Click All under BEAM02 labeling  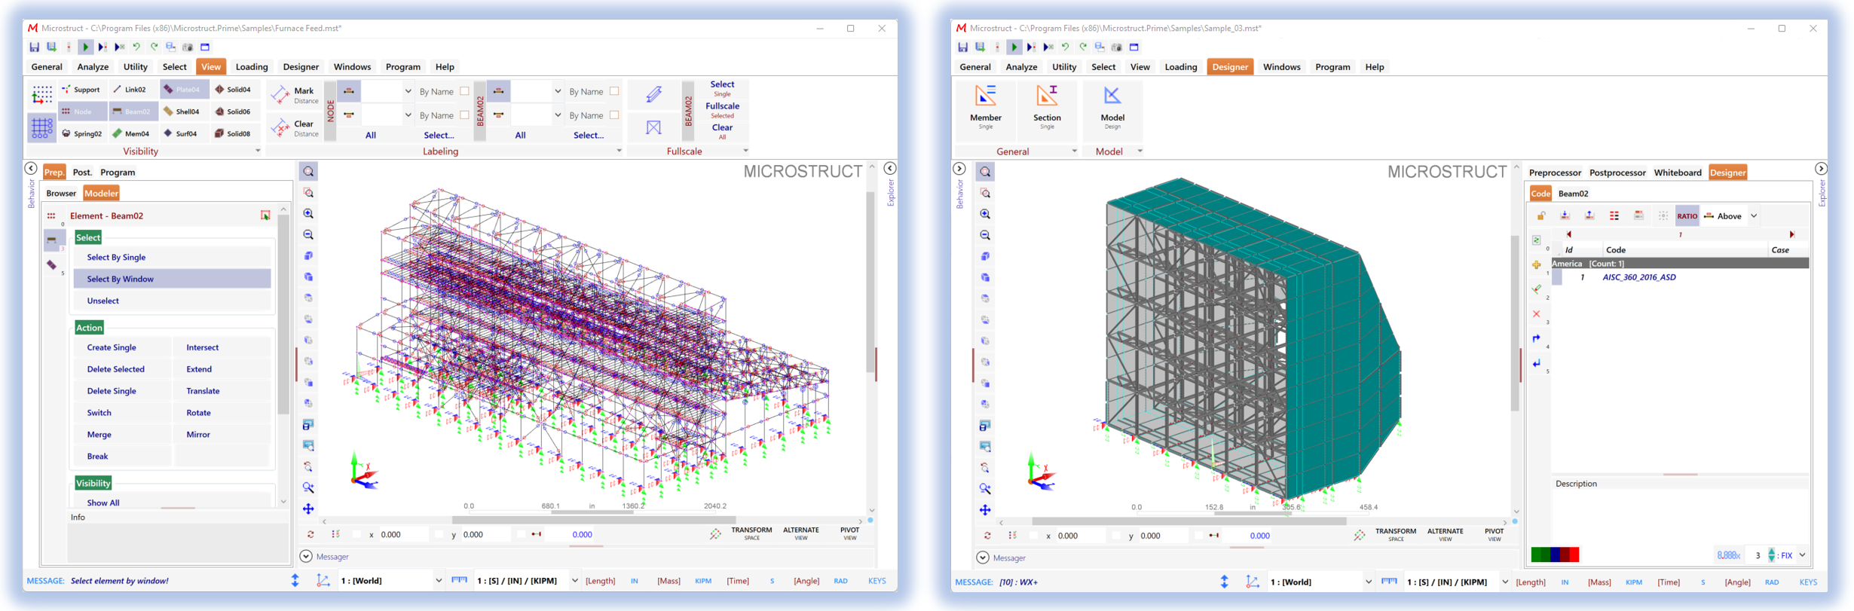(520, 136)
